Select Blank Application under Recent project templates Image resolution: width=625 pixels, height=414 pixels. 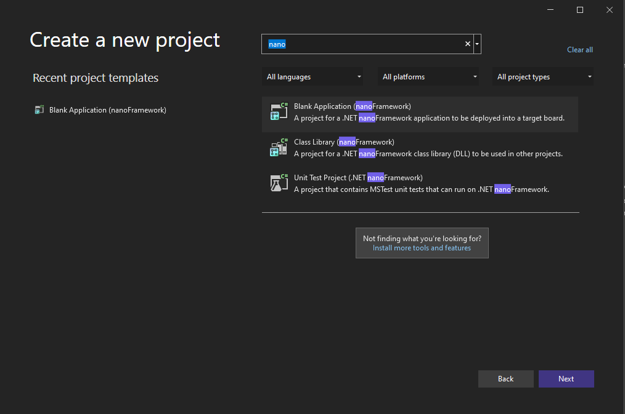108,109
